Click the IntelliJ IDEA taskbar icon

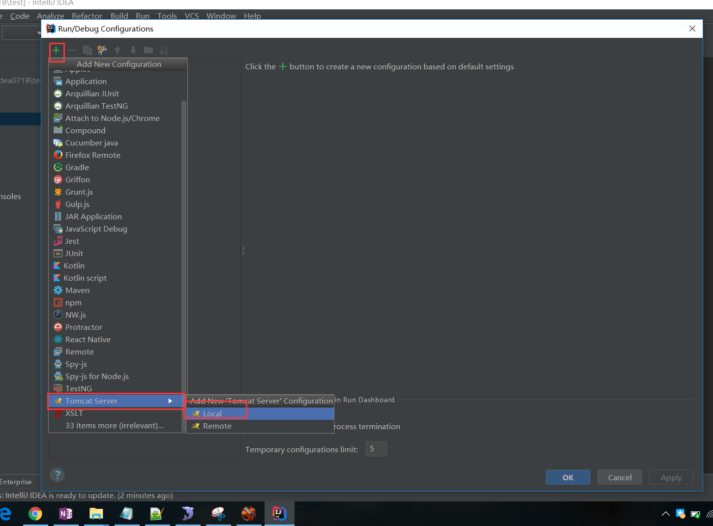pyautogui.click(x=279, y=514)
